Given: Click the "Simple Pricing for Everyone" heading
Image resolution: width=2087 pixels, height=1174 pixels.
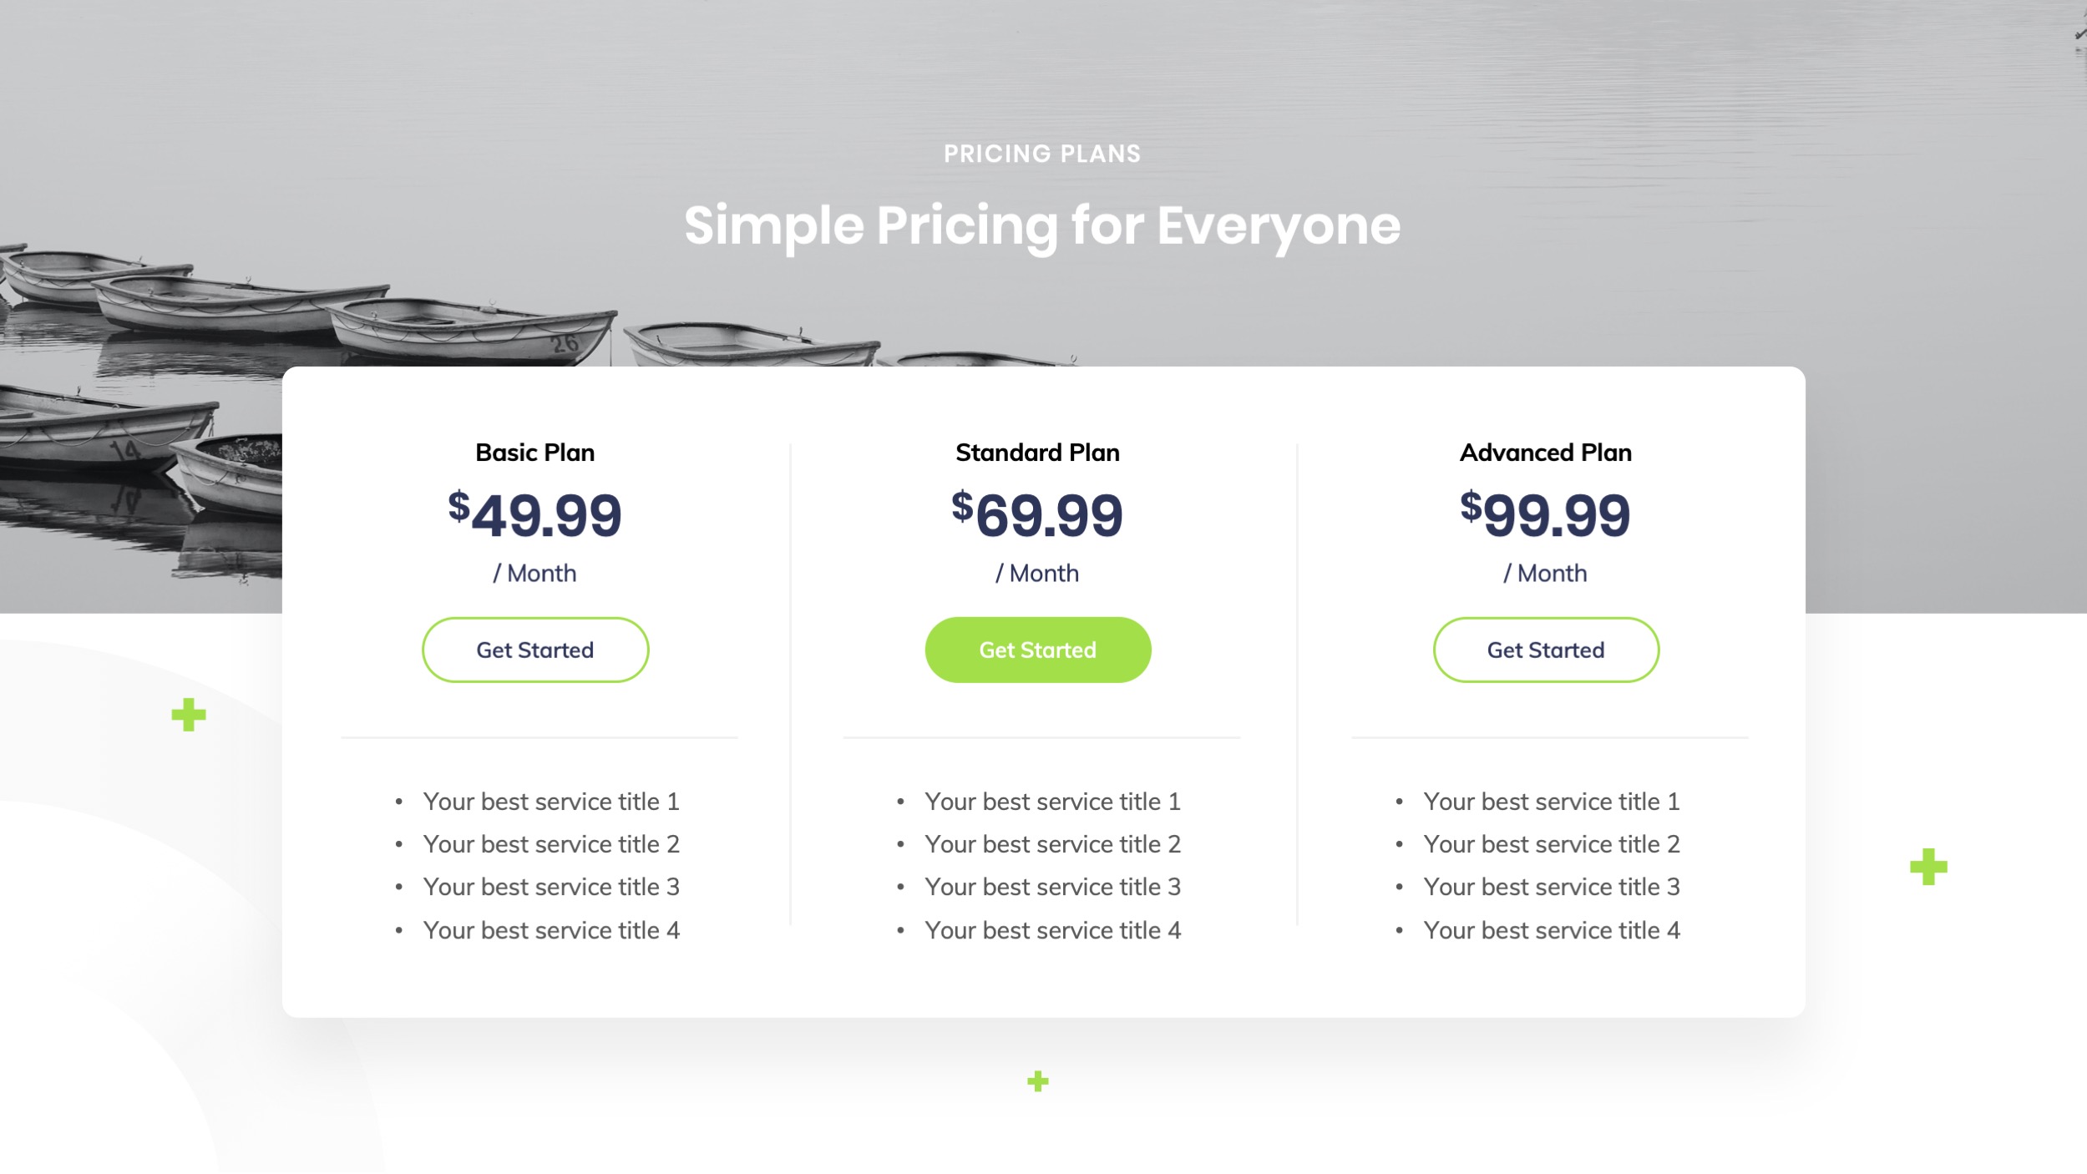Looking at the screenshot, I should coord(1042,225).
